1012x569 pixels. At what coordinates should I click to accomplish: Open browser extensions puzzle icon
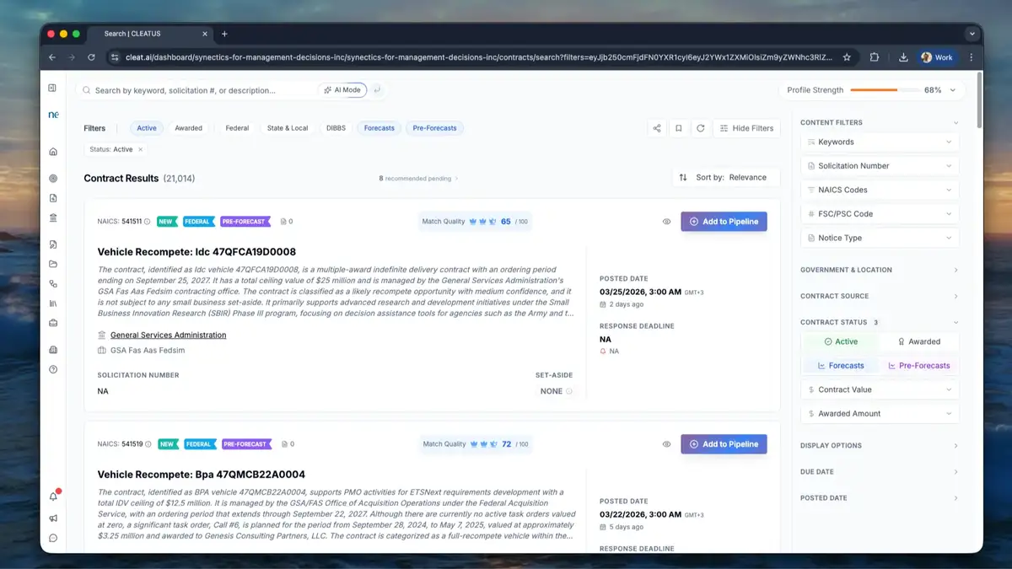click(875, 57)
